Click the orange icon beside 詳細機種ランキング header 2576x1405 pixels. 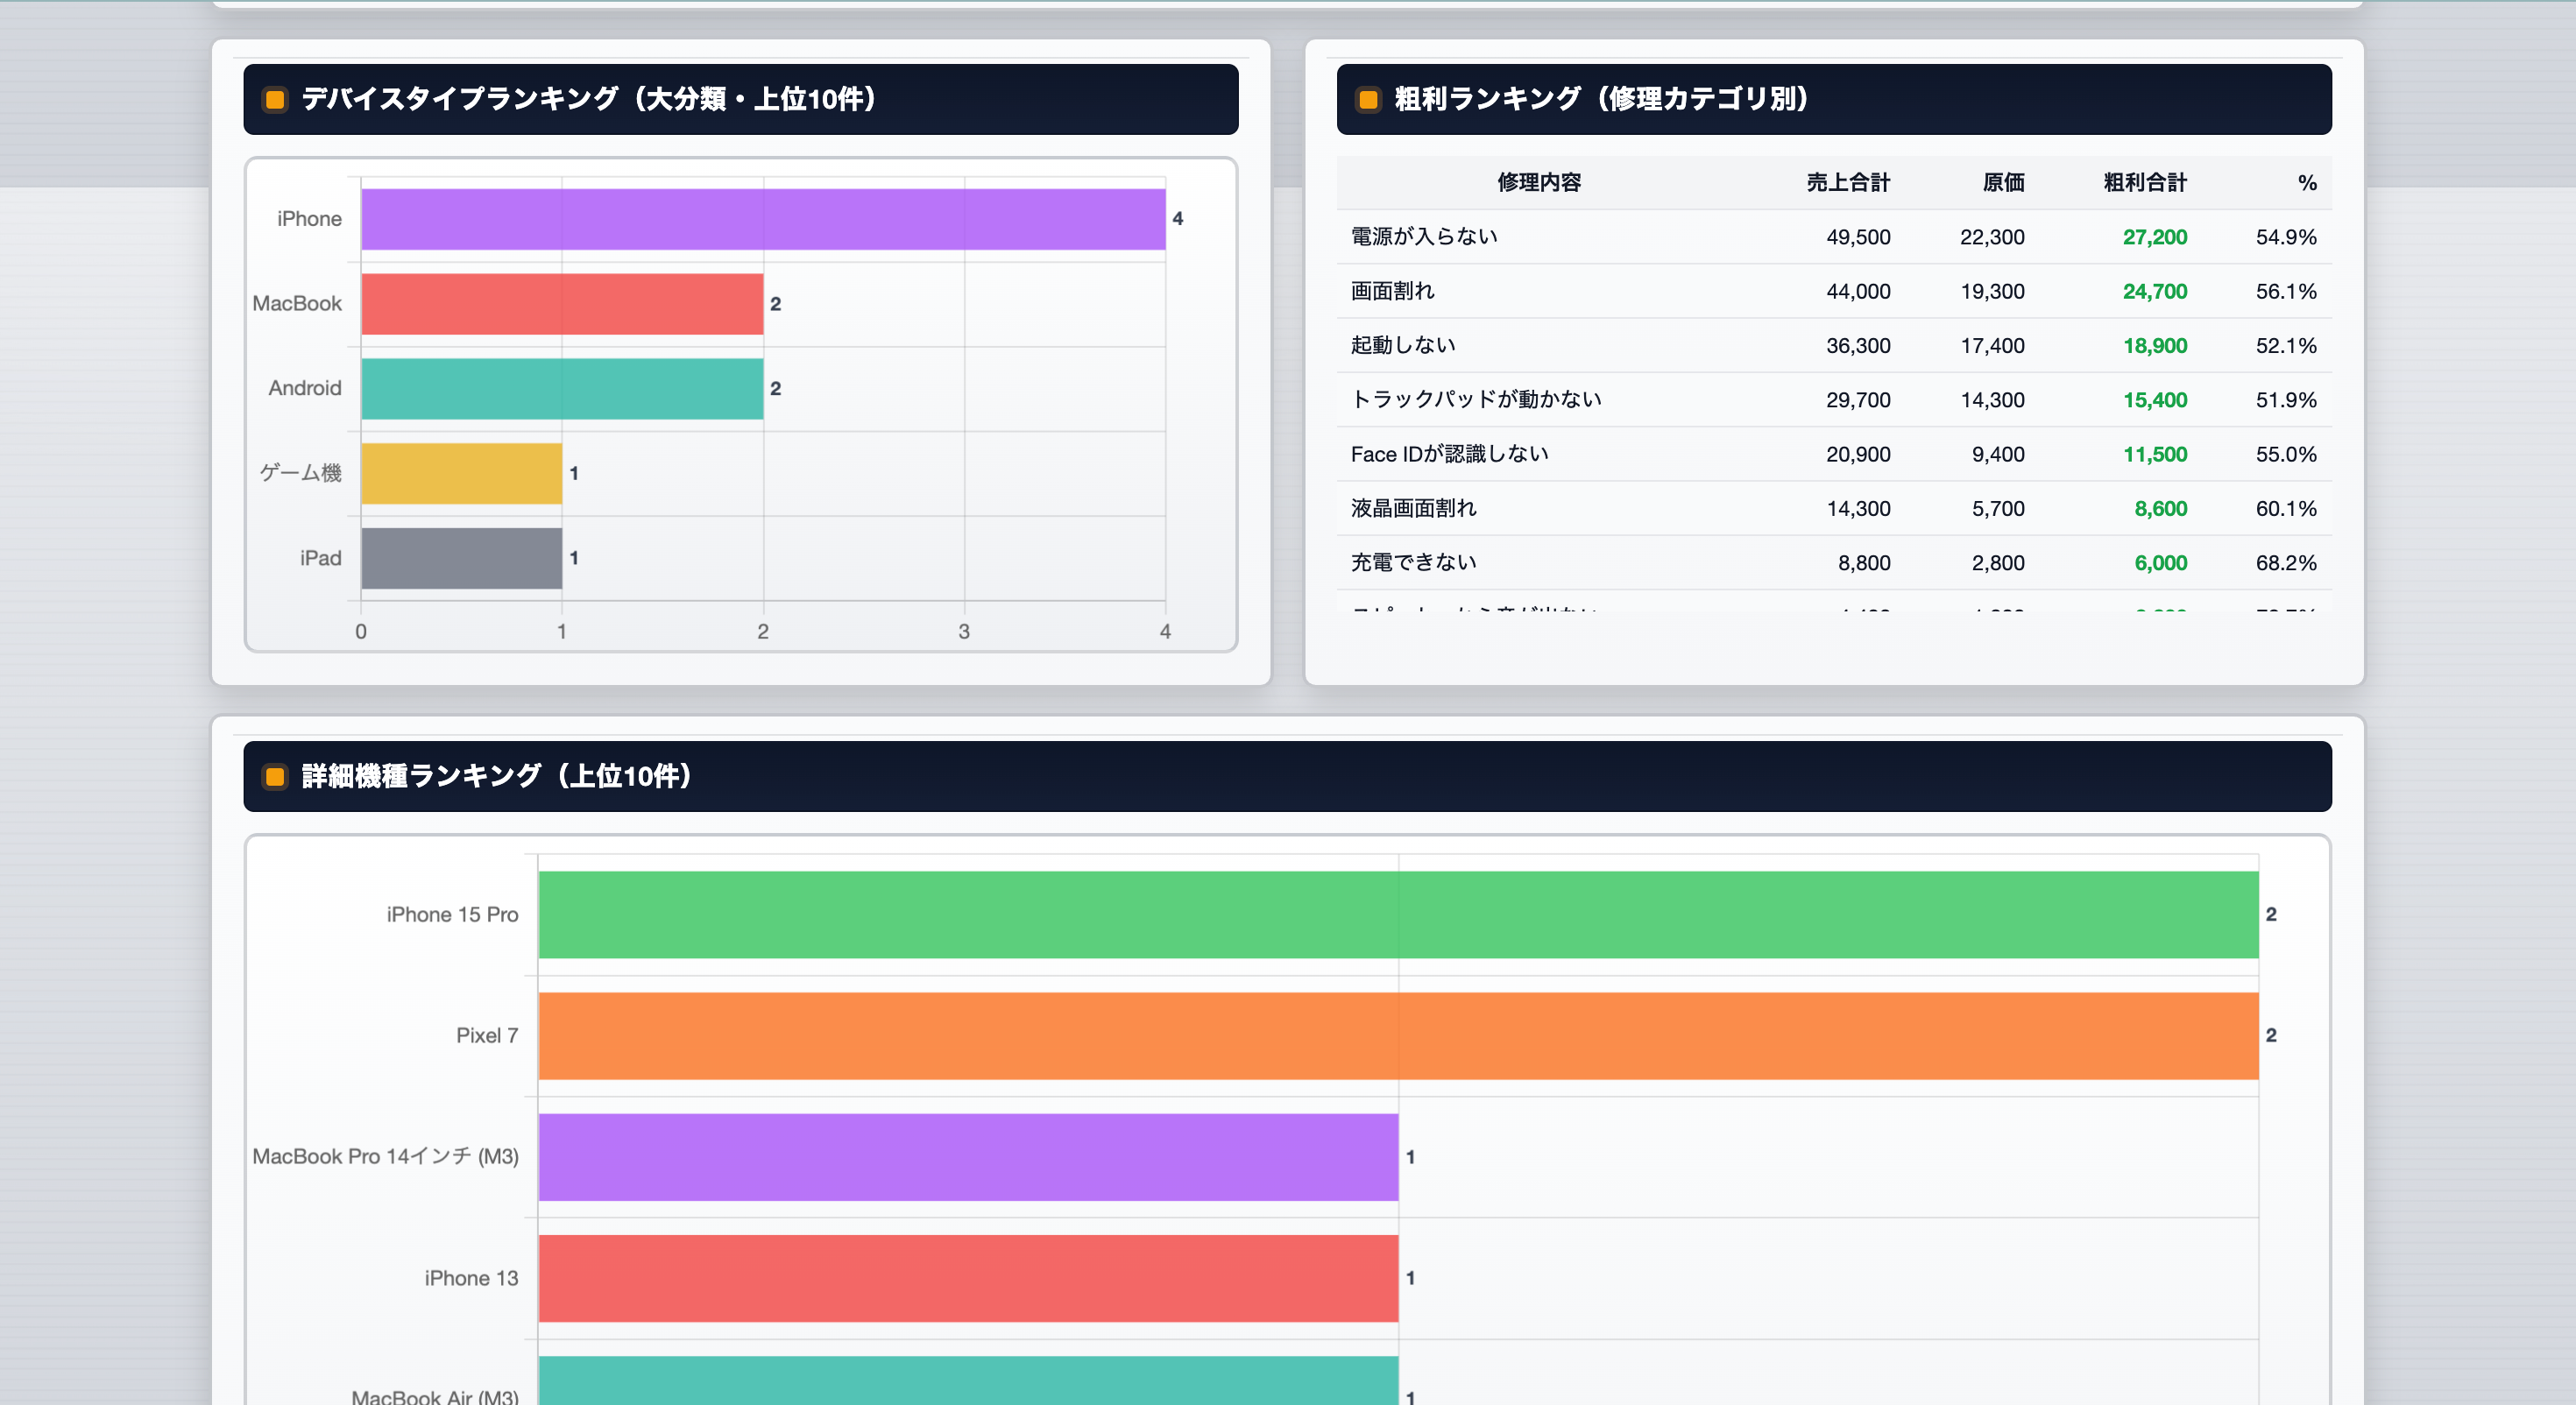tap(274, 777)
